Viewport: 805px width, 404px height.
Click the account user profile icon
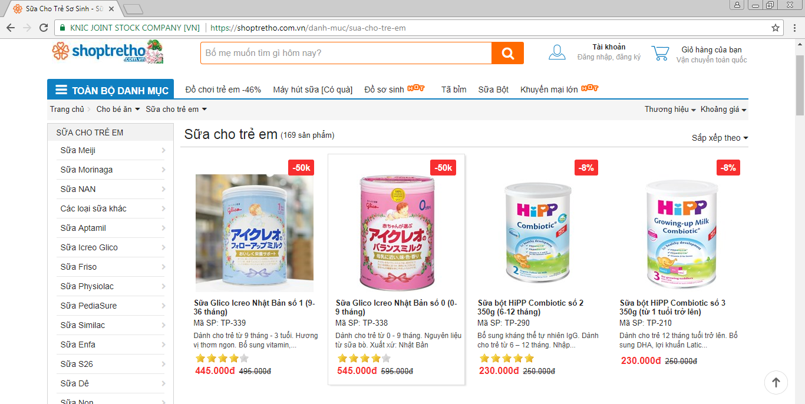(x=557, y=52)
